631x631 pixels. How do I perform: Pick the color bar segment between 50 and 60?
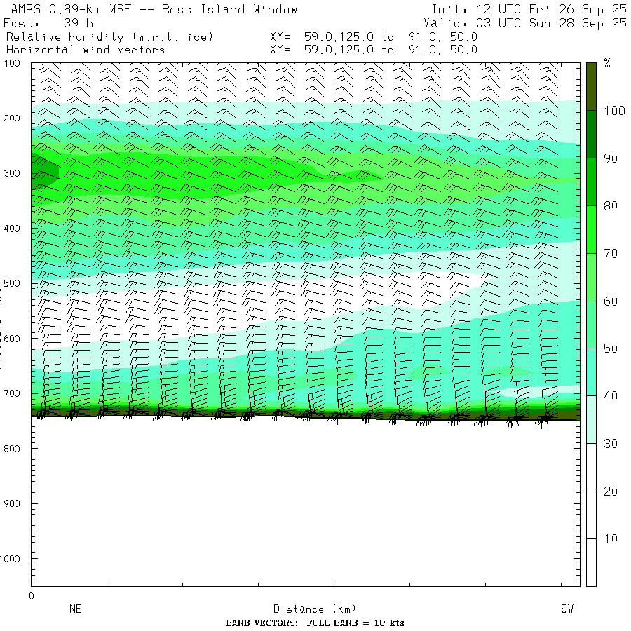[591, 325]
